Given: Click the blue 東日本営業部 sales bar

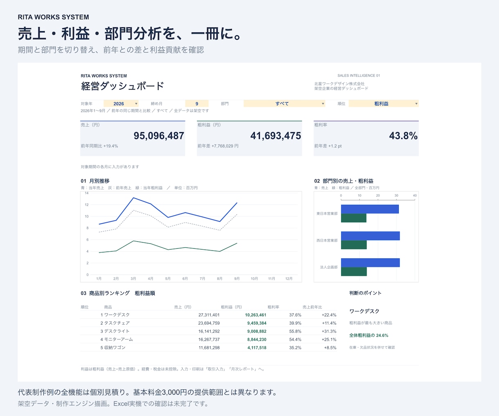Looking at the screenshot, I should tap(370, 209).
